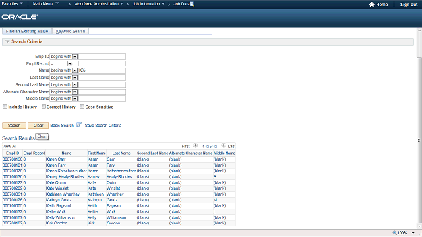This screenshot has width=422, height=237.
Task: Open Karrey Kealy-Rhodes result
Action: [x=65, y=177]
